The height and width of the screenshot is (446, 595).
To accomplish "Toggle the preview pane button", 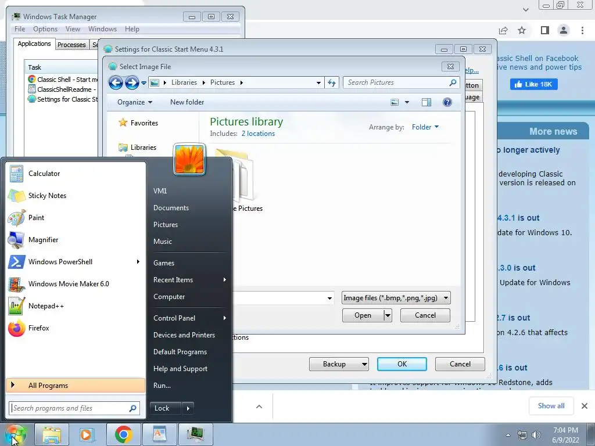I will pos(426,102).
